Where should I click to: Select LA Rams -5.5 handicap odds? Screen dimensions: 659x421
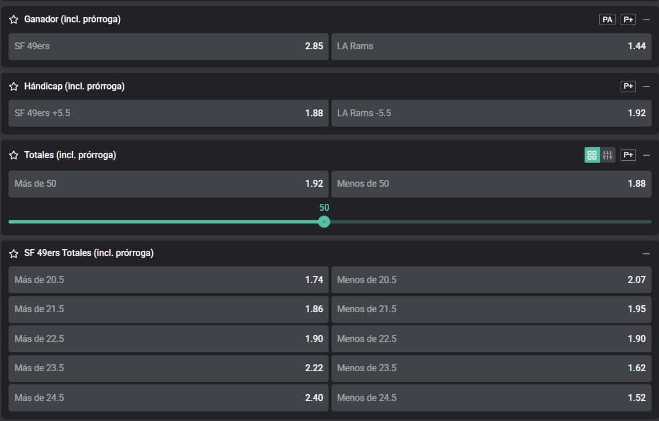tap(491, 113)
